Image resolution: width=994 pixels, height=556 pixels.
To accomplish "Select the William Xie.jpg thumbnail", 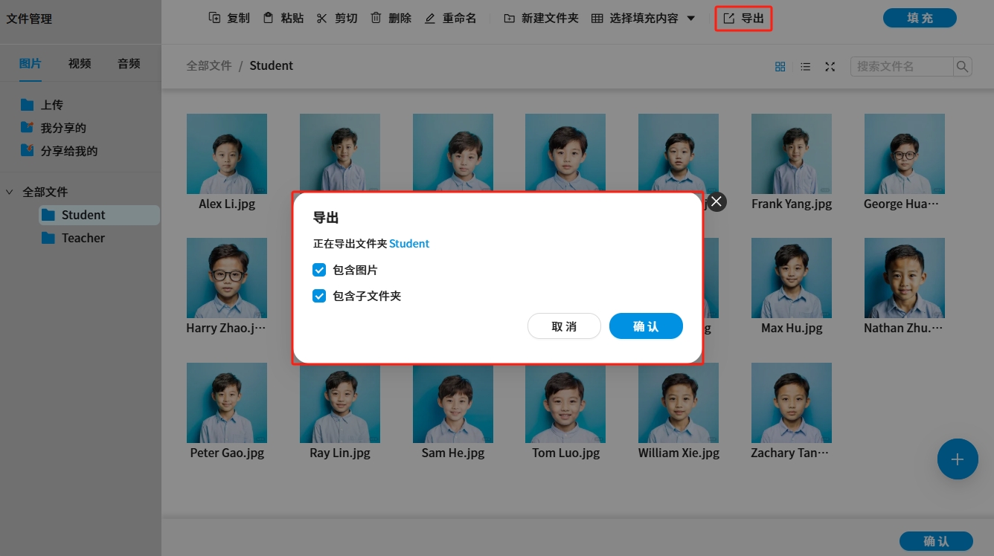I will coord(679,403).
